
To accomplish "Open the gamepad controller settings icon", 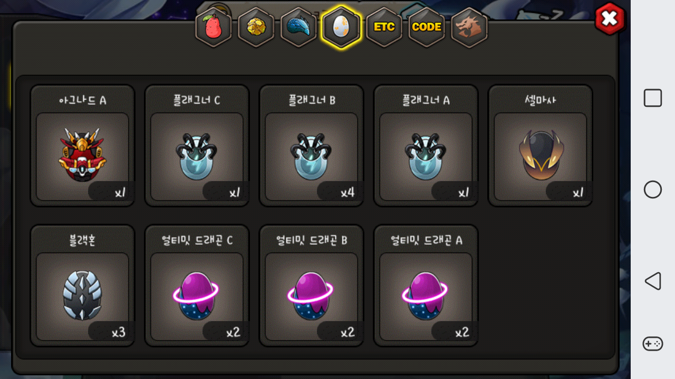I will 653,344.
